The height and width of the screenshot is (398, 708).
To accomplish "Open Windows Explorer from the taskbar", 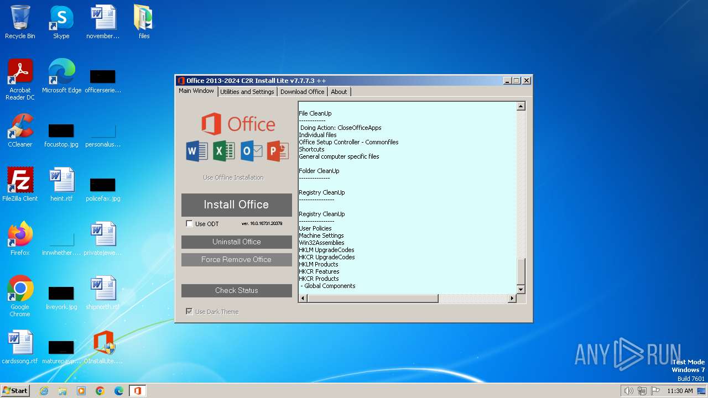I will (63, 391).
